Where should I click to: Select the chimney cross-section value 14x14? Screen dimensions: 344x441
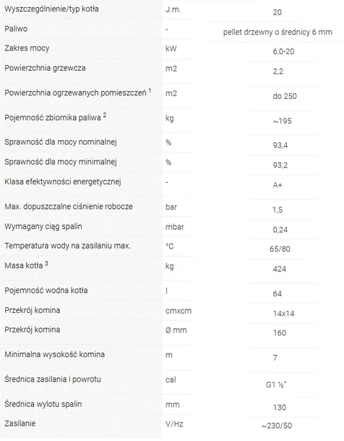tap(283, 313)
